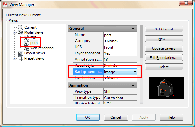Select the ISO model view
The height and width of the screenshot is (127, 195).
click(33, 38)
